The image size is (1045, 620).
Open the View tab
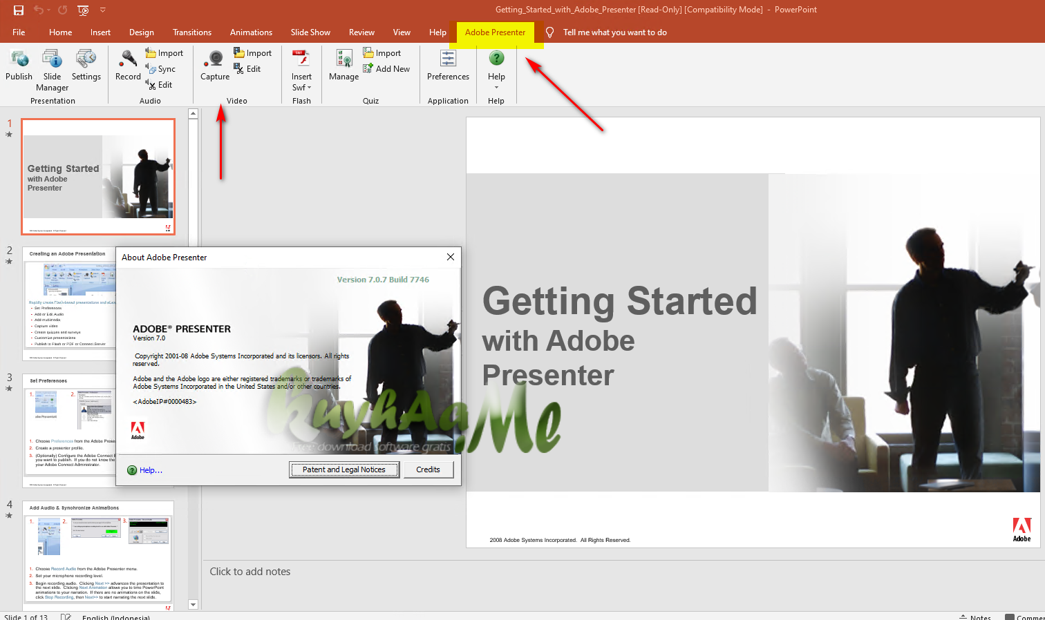[402, 32]
